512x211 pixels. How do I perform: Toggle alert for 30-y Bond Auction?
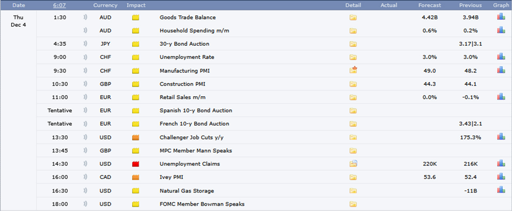click(85, 44)
